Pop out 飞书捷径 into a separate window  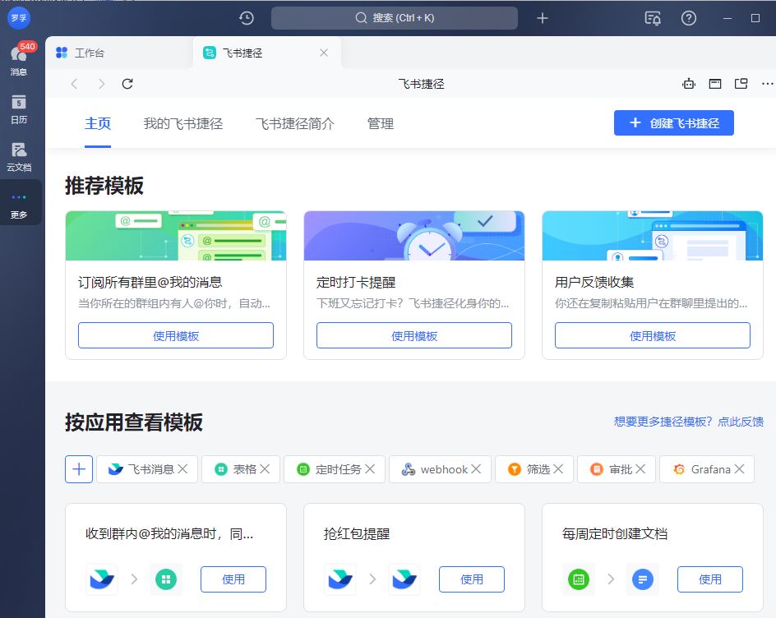pyautogui.click(x=741, y=83)
